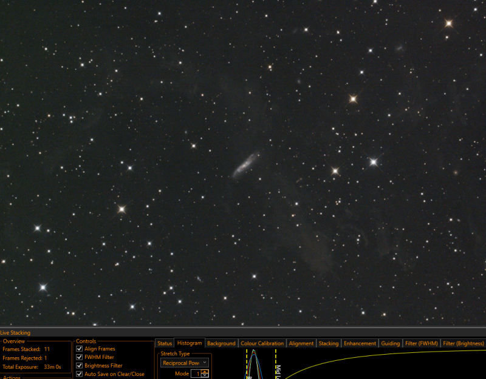Switch to the Status tab
Image resolution: width=486 pixels, height=379 pixels.
(x=165, y=343)
